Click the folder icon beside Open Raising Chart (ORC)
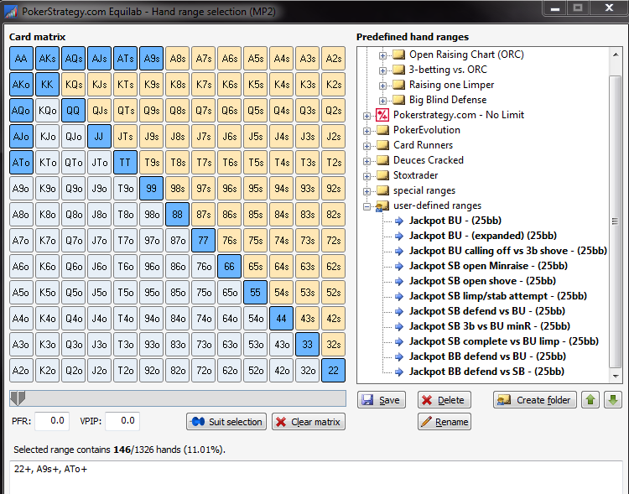Screen dimensions: 629x494 tap(398, 55)
